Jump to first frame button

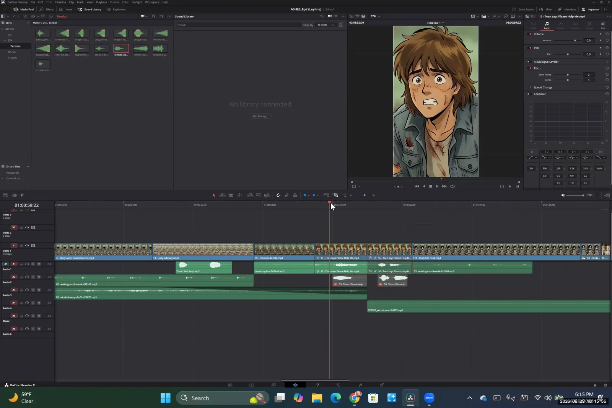tap(417, 187)
